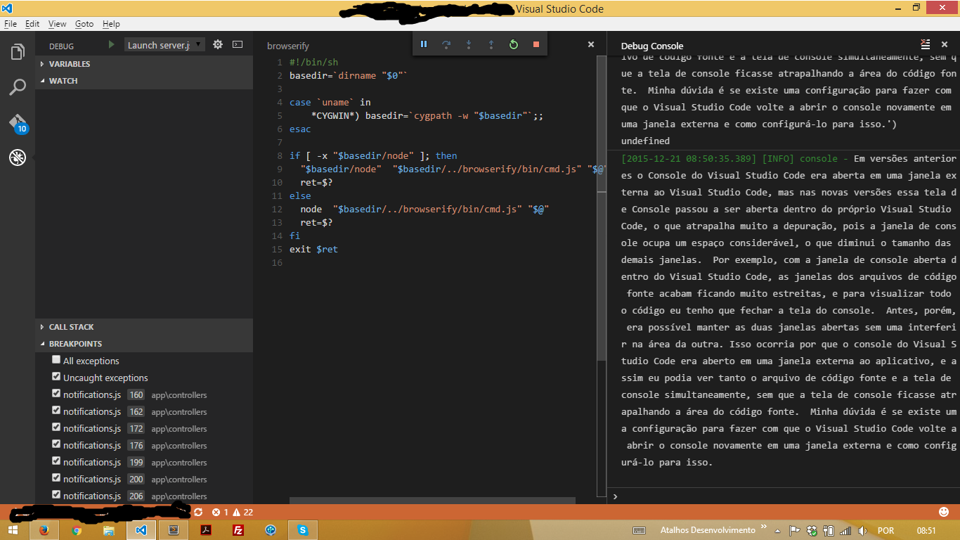Image resolution: width=960 pixels, height=540 pixels.
Task: Click the Atalhos Desenvolvimento toolbar label
Action: [708, 530]
